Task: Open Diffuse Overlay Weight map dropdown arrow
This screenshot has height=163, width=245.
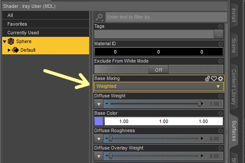Action: click(99, 156)
